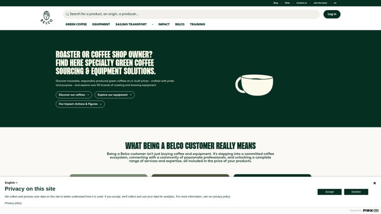
Task: Go to the Impact menu item
Action: [x=164, y=24]
